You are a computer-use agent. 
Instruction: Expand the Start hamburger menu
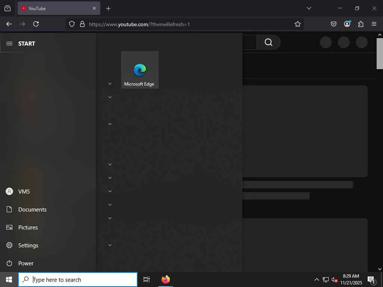tap(9, 43)
